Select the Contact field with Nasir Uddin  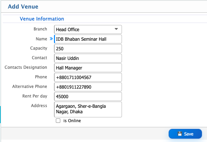point(88,58)
